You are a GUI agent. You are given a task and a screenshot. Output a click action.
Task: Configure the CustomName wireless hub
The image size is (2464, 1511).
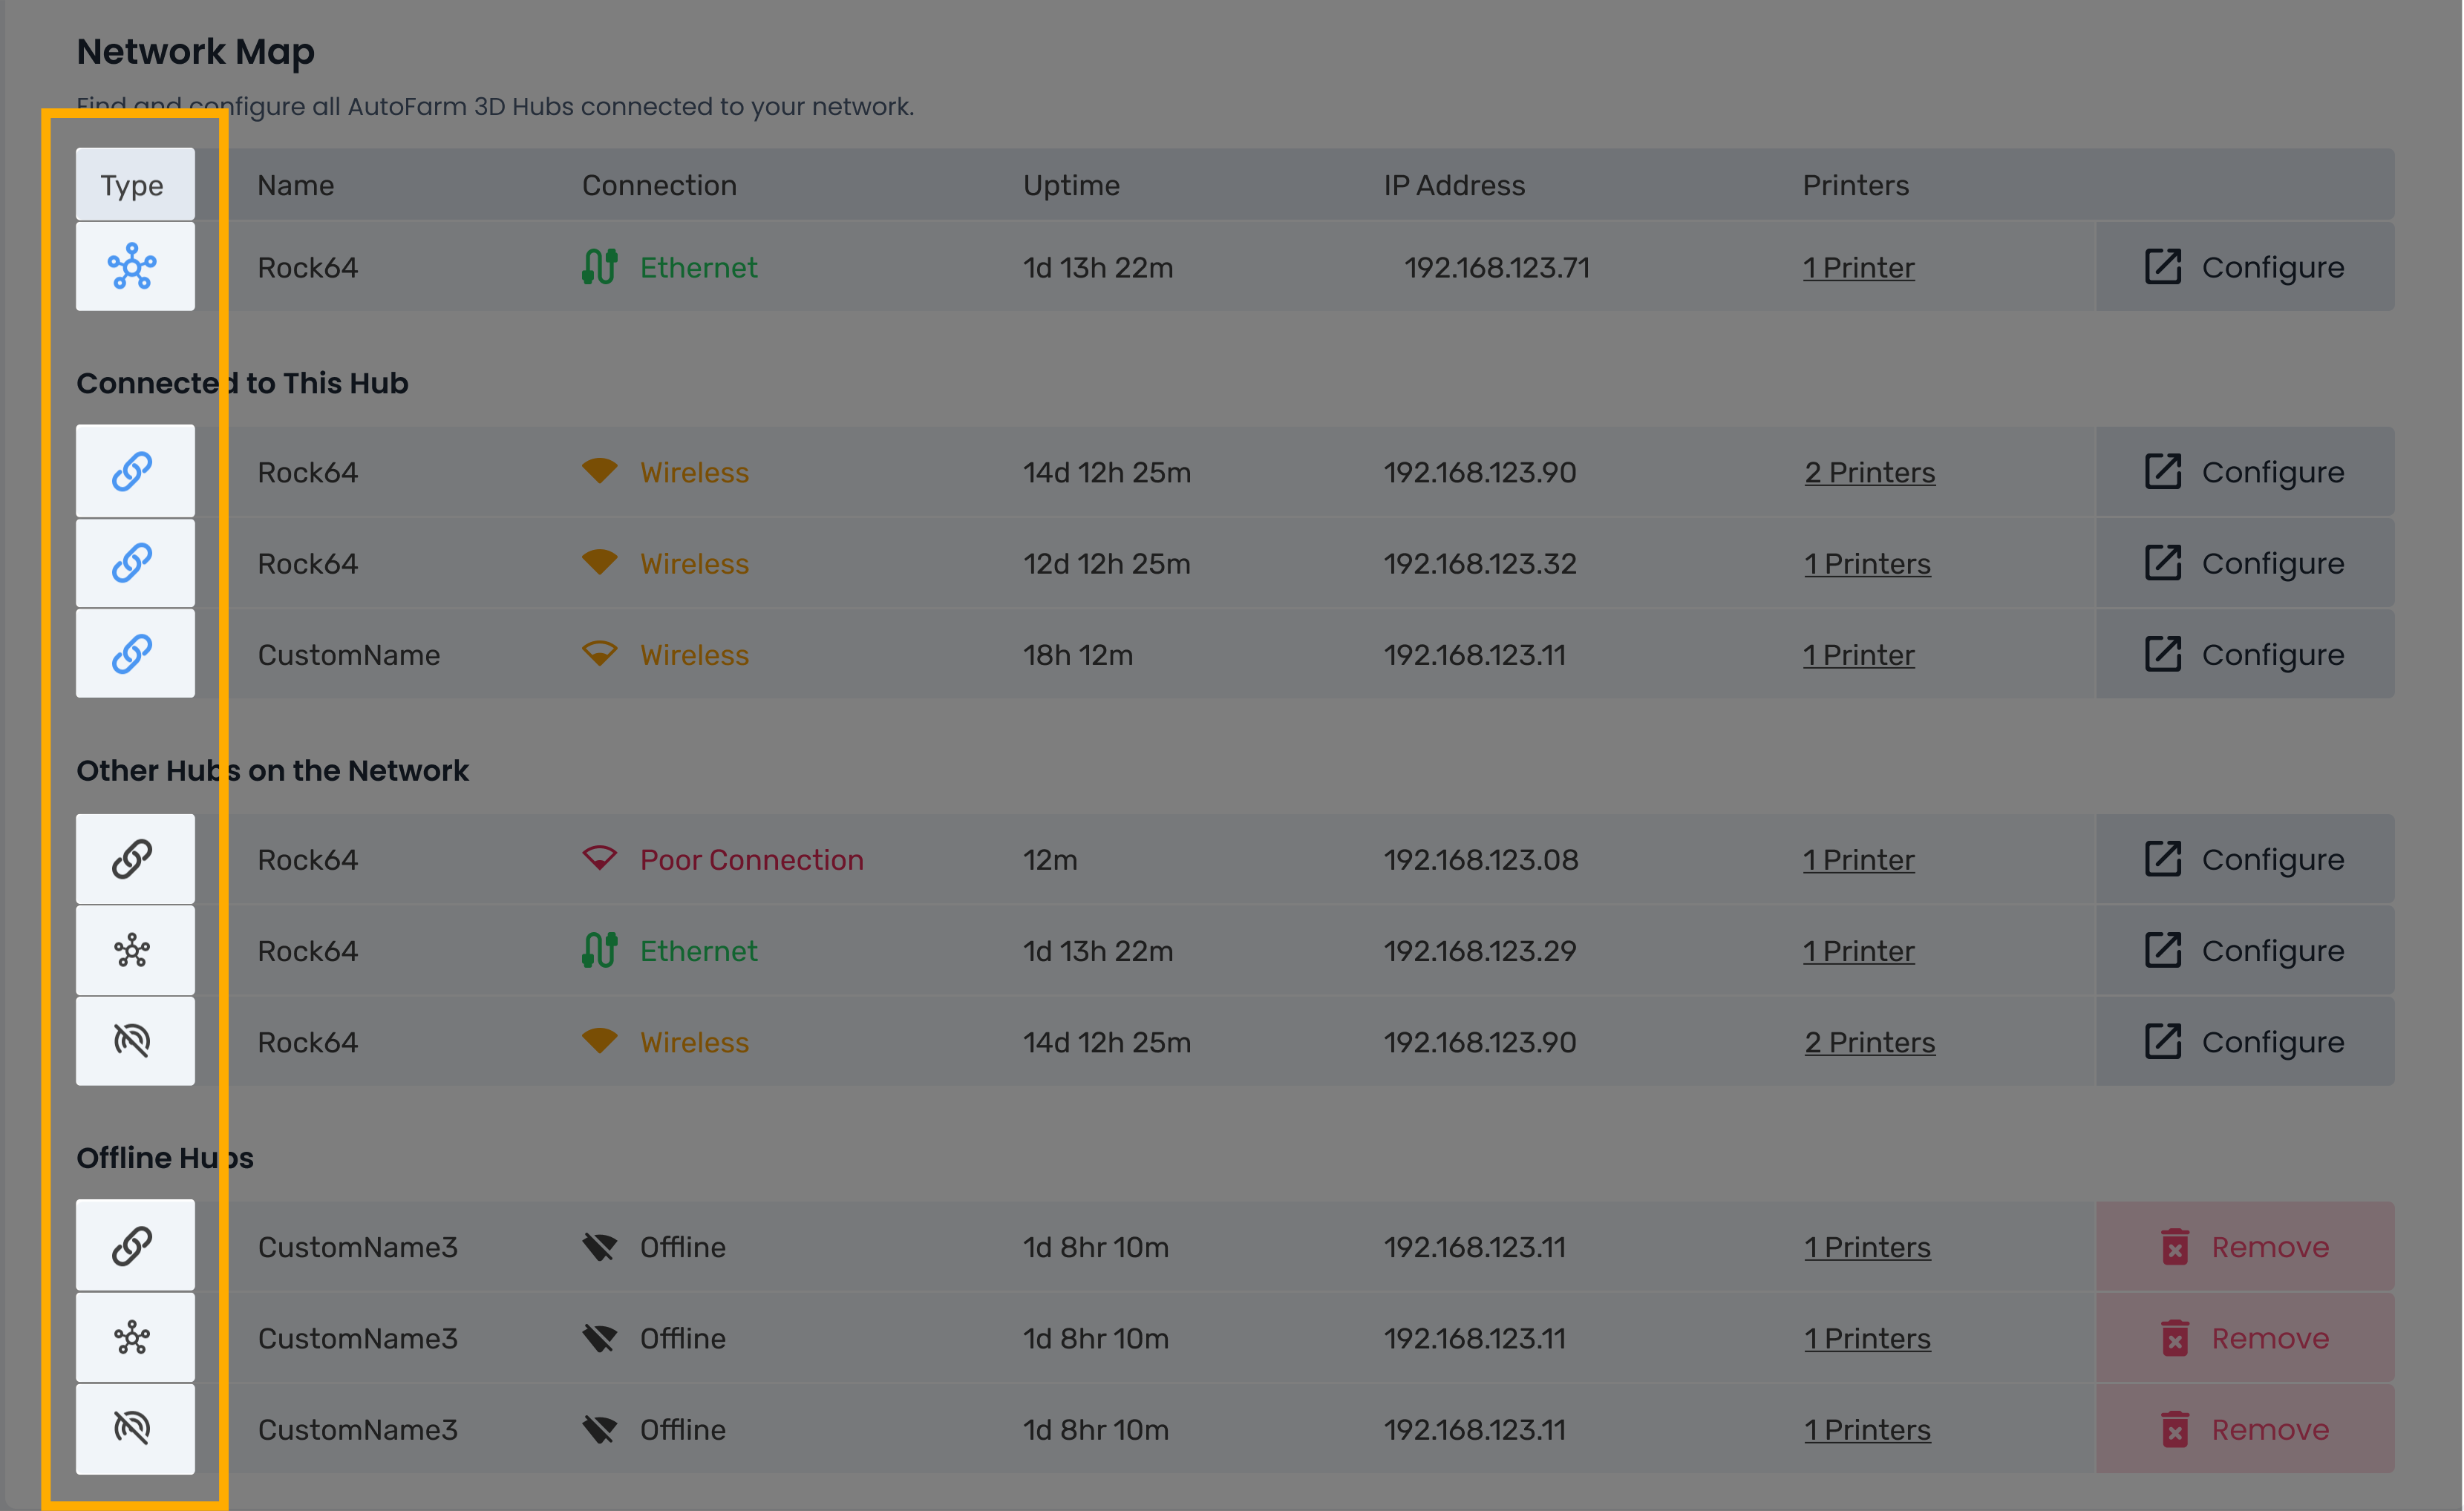tap(2244, 655)
